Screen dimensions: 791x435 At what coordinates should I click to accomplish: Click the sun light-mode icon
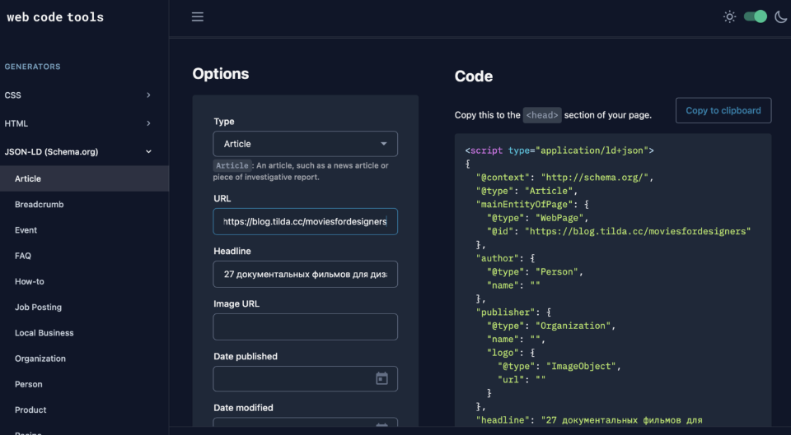tap(729, 16)
